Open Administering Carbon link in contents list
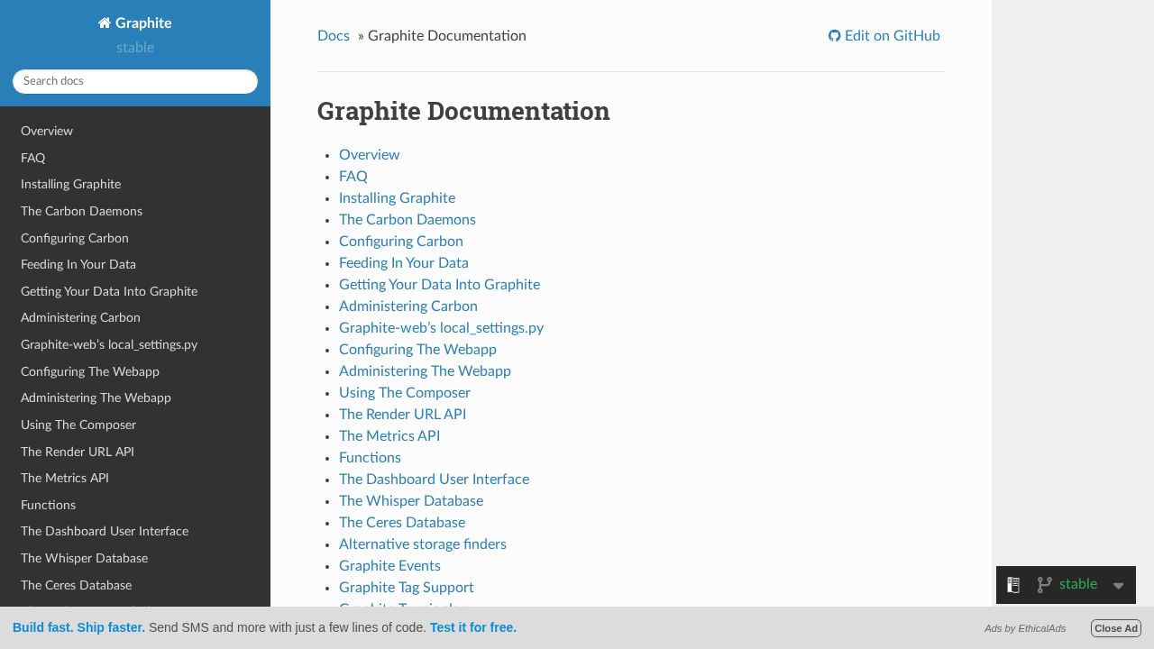1154x649 pixels. [x=408, y=306]
